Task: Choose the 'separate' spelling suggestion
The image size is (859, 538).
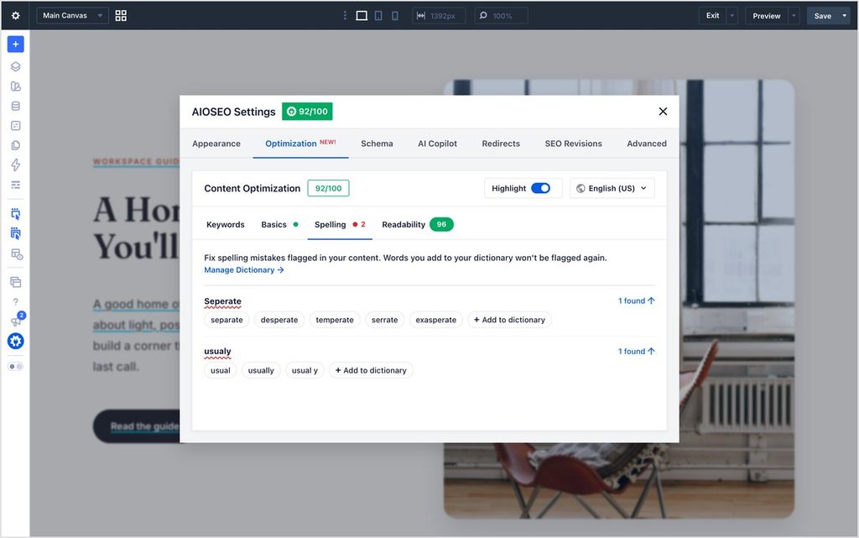Action: click(226, 320)
